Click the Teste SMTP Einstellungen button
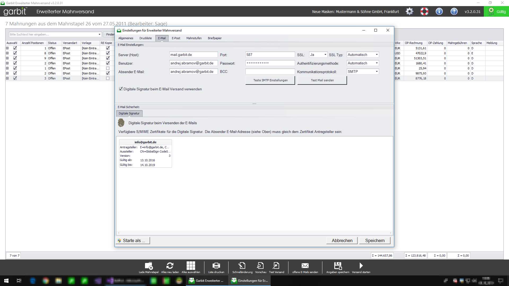This screenshot has height=286, width=509. pyautogui.click(x=270, y=80)
